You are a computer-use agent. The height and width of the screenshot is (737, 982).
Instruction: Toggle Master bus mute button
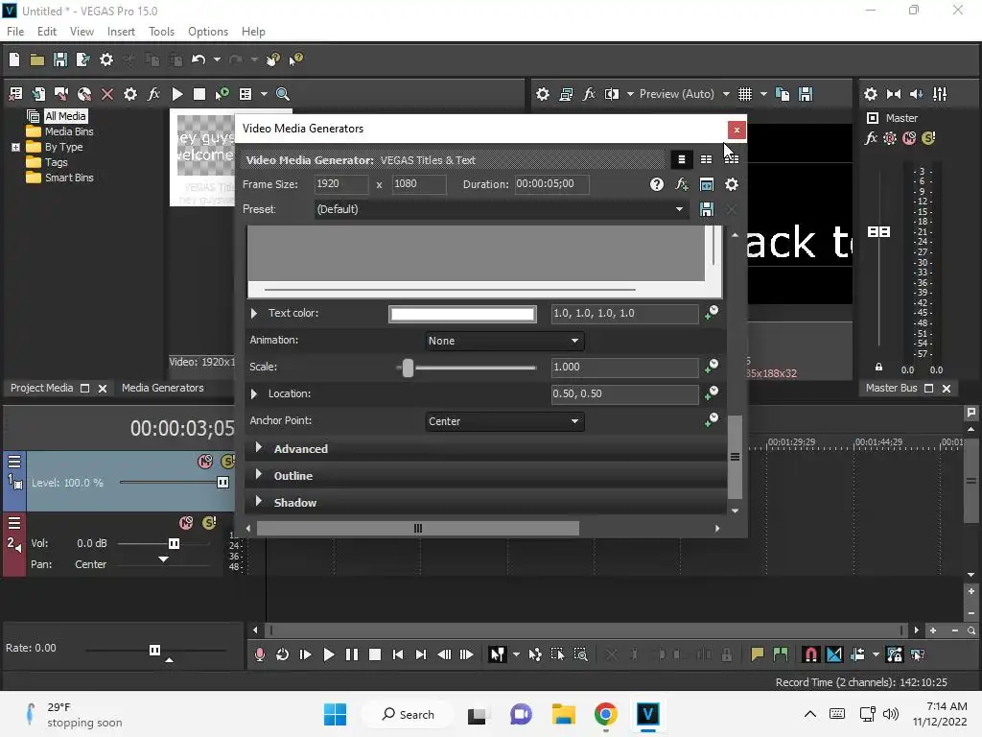(x=909, y=138)
